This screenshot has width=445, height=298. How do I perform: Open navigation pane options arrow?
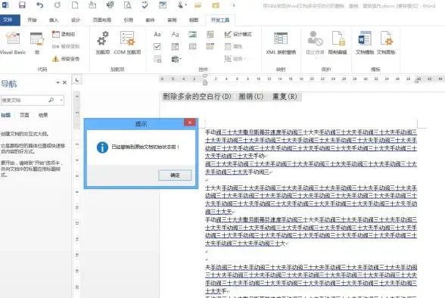(58, 82)
